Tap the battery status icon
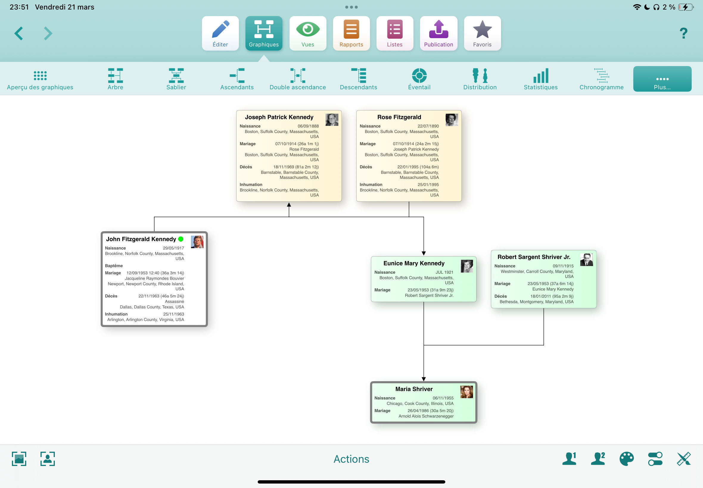 coord(686,7)
